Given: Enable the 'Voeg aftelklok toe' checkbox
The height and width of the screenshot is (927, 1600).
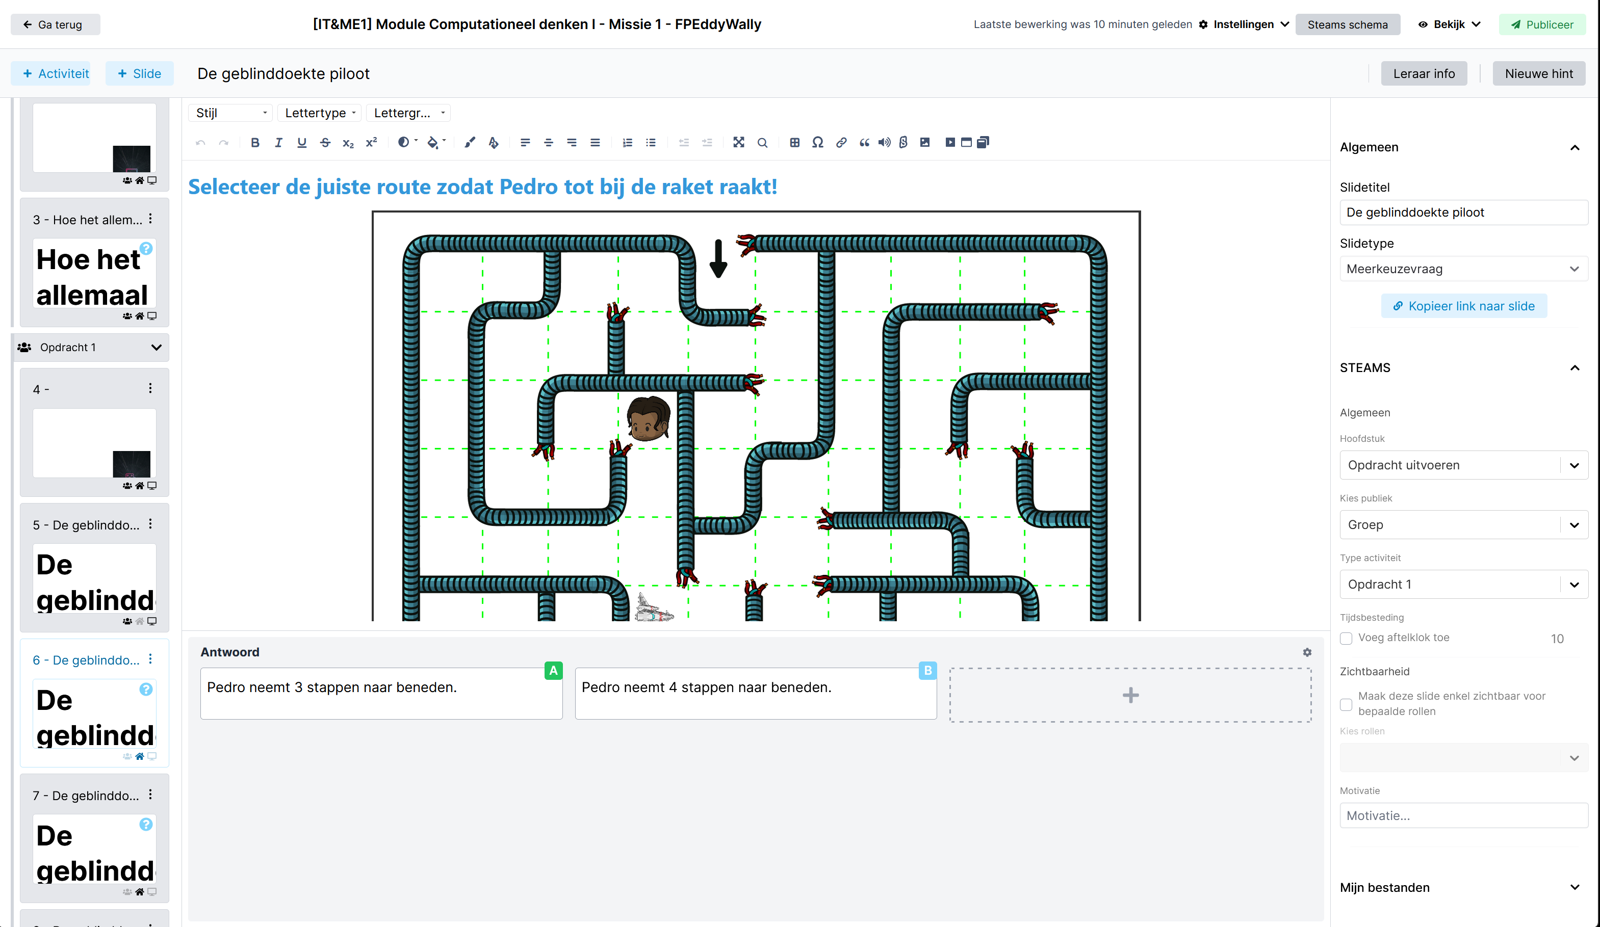Looking at the screenshot, I should tap(1346, 639).
